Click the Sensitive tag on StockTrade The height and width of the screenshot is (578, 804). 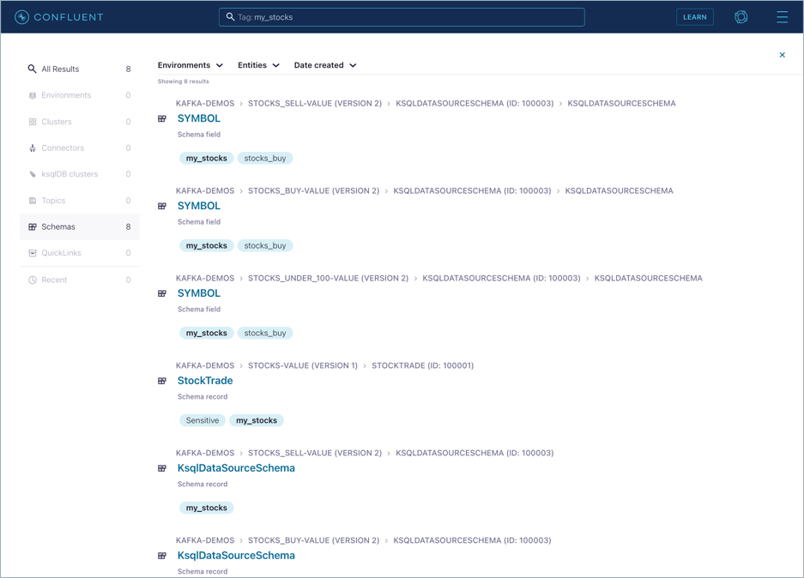point(202,420)
